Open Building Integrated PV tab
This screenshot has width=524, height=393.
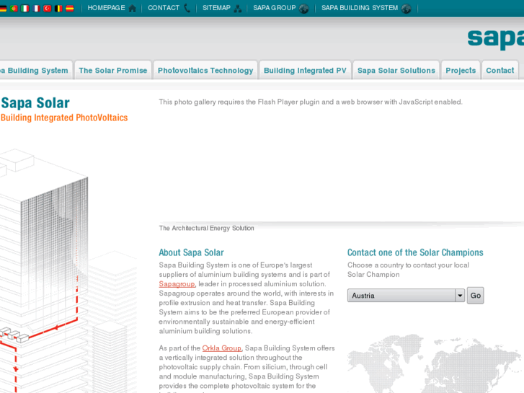click(x=305, y=70)
